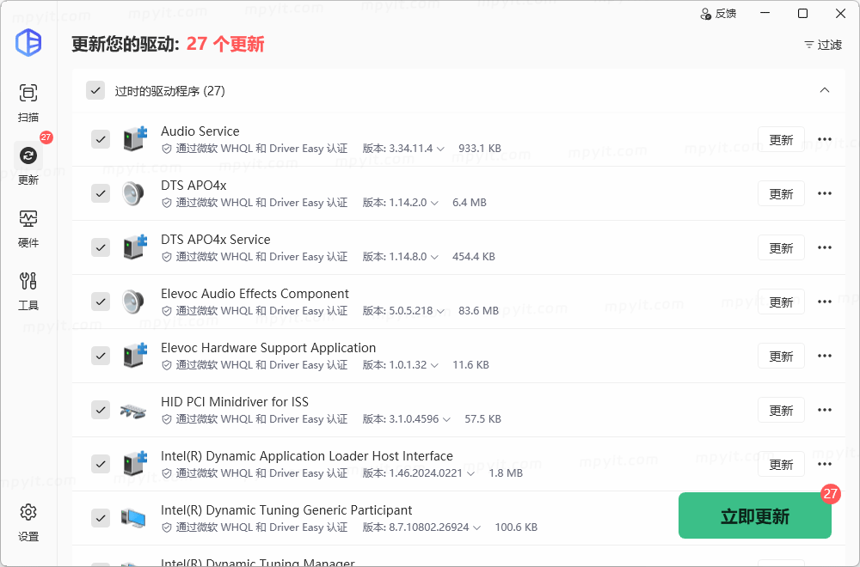
Task: Open 设置 settings gear icon
Action: 28,512
